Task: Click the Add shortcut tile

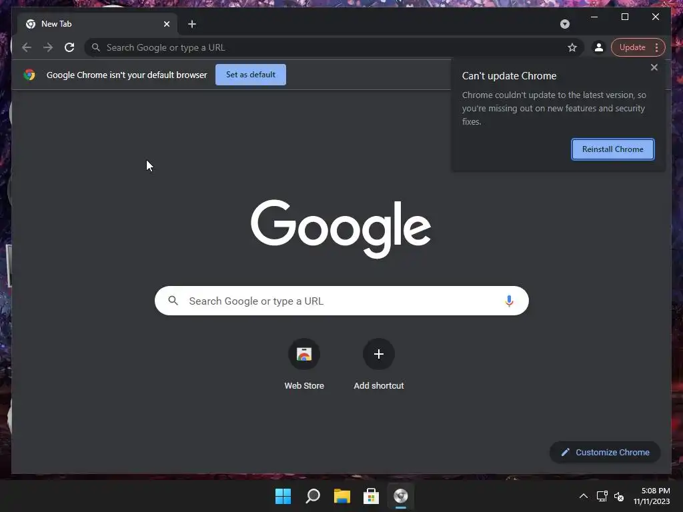Action: coord(379,365)
